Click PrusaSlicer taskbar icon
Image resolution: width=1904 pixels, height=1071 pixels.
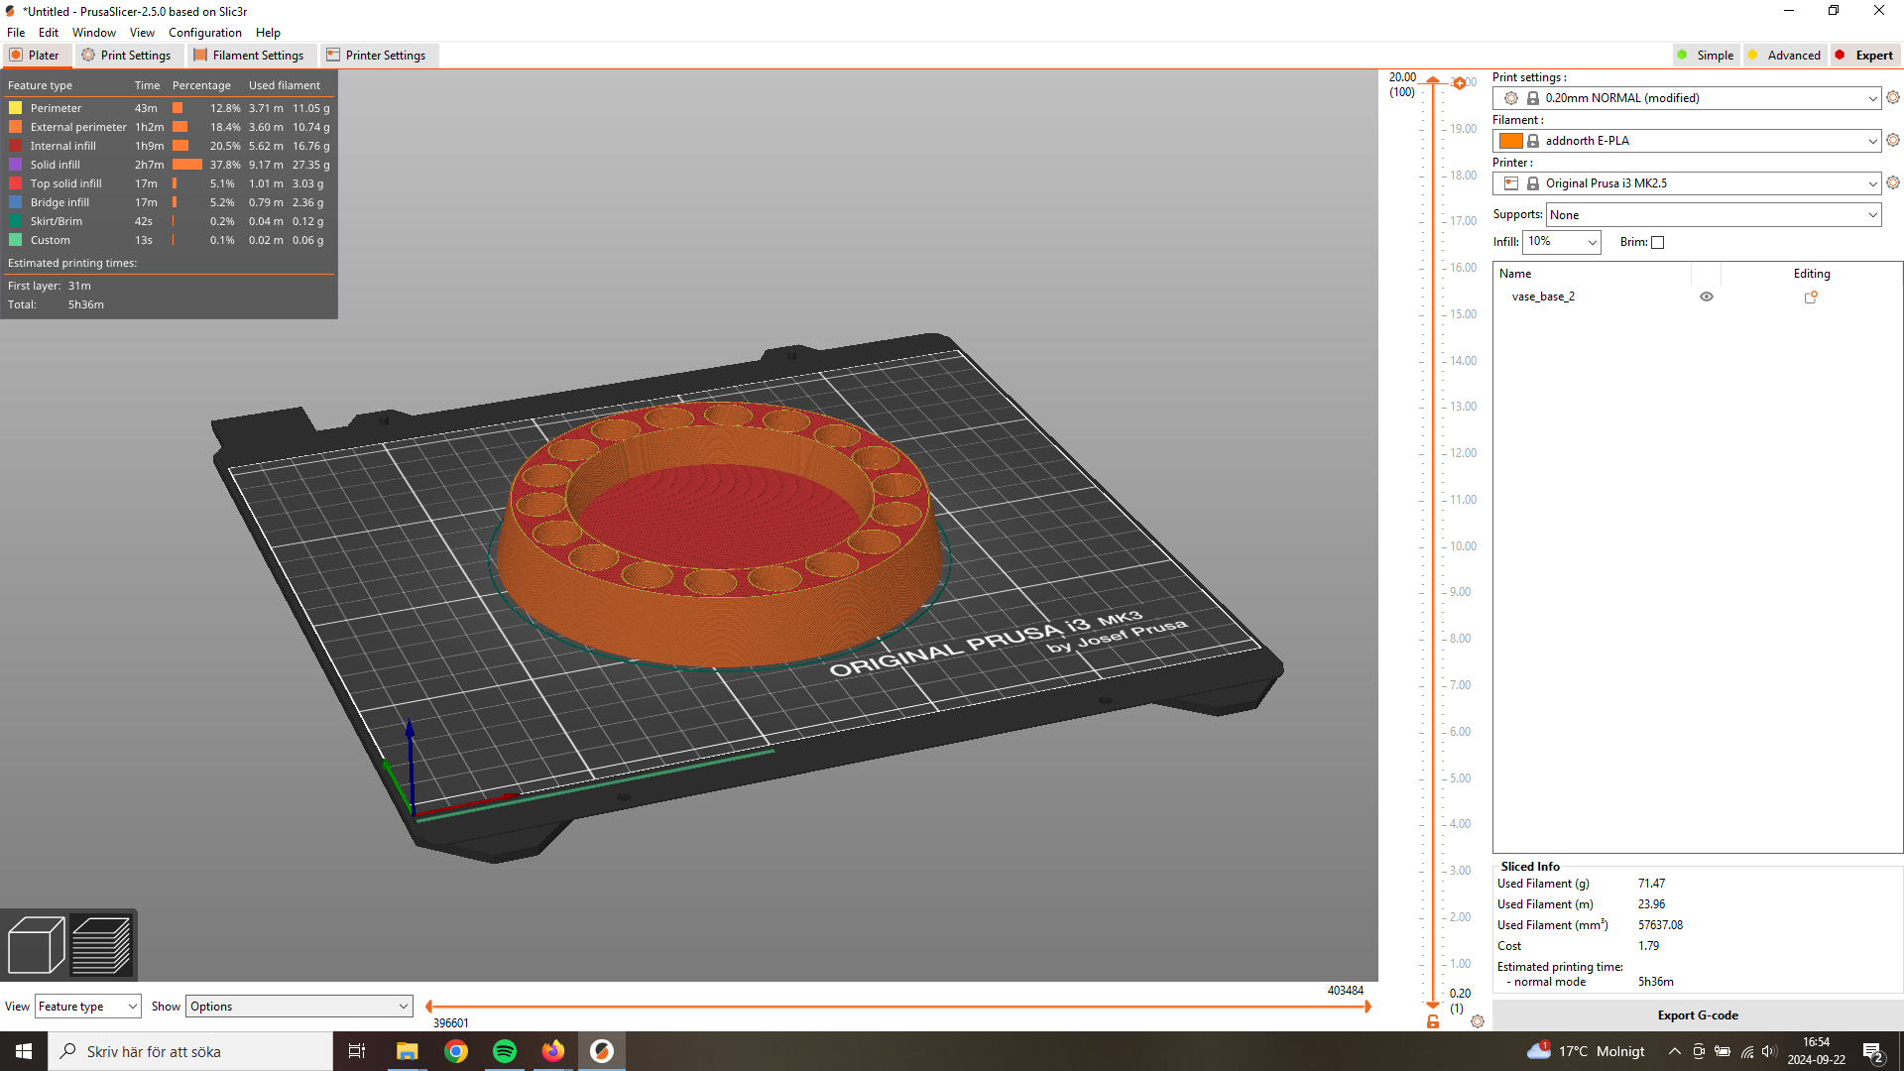[602, 1051]
